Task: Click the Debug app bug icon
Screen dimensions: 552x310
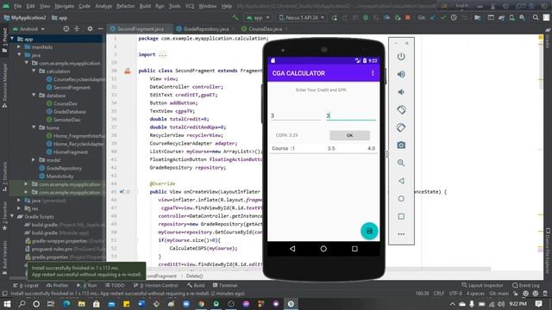Action: pyautogui.click(x=366, y=17)
